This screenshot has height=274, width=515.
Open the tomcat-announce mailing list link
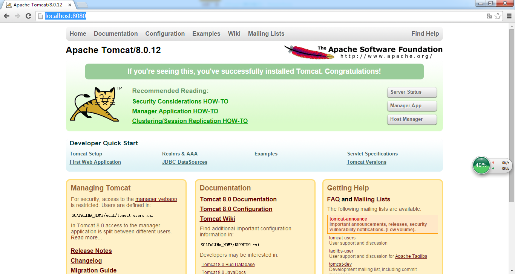348,219
